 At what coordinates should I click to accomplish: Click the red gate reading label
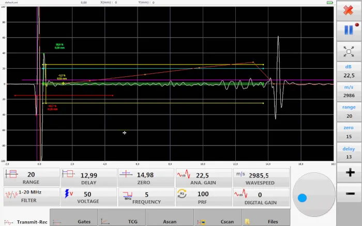52,108
